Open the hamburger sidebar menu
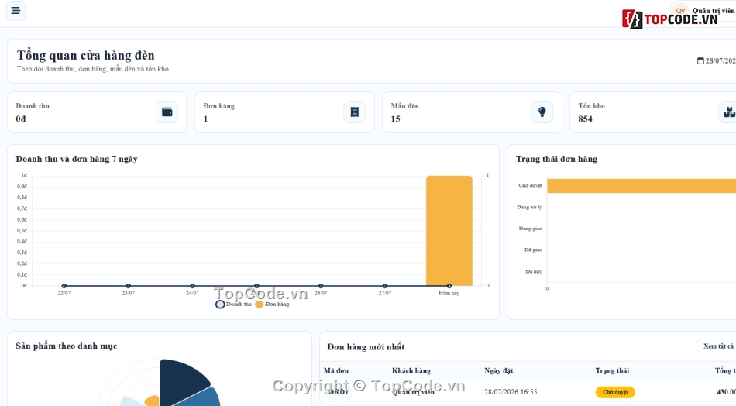This screenshot has width=736, height=406. (15, 10)
